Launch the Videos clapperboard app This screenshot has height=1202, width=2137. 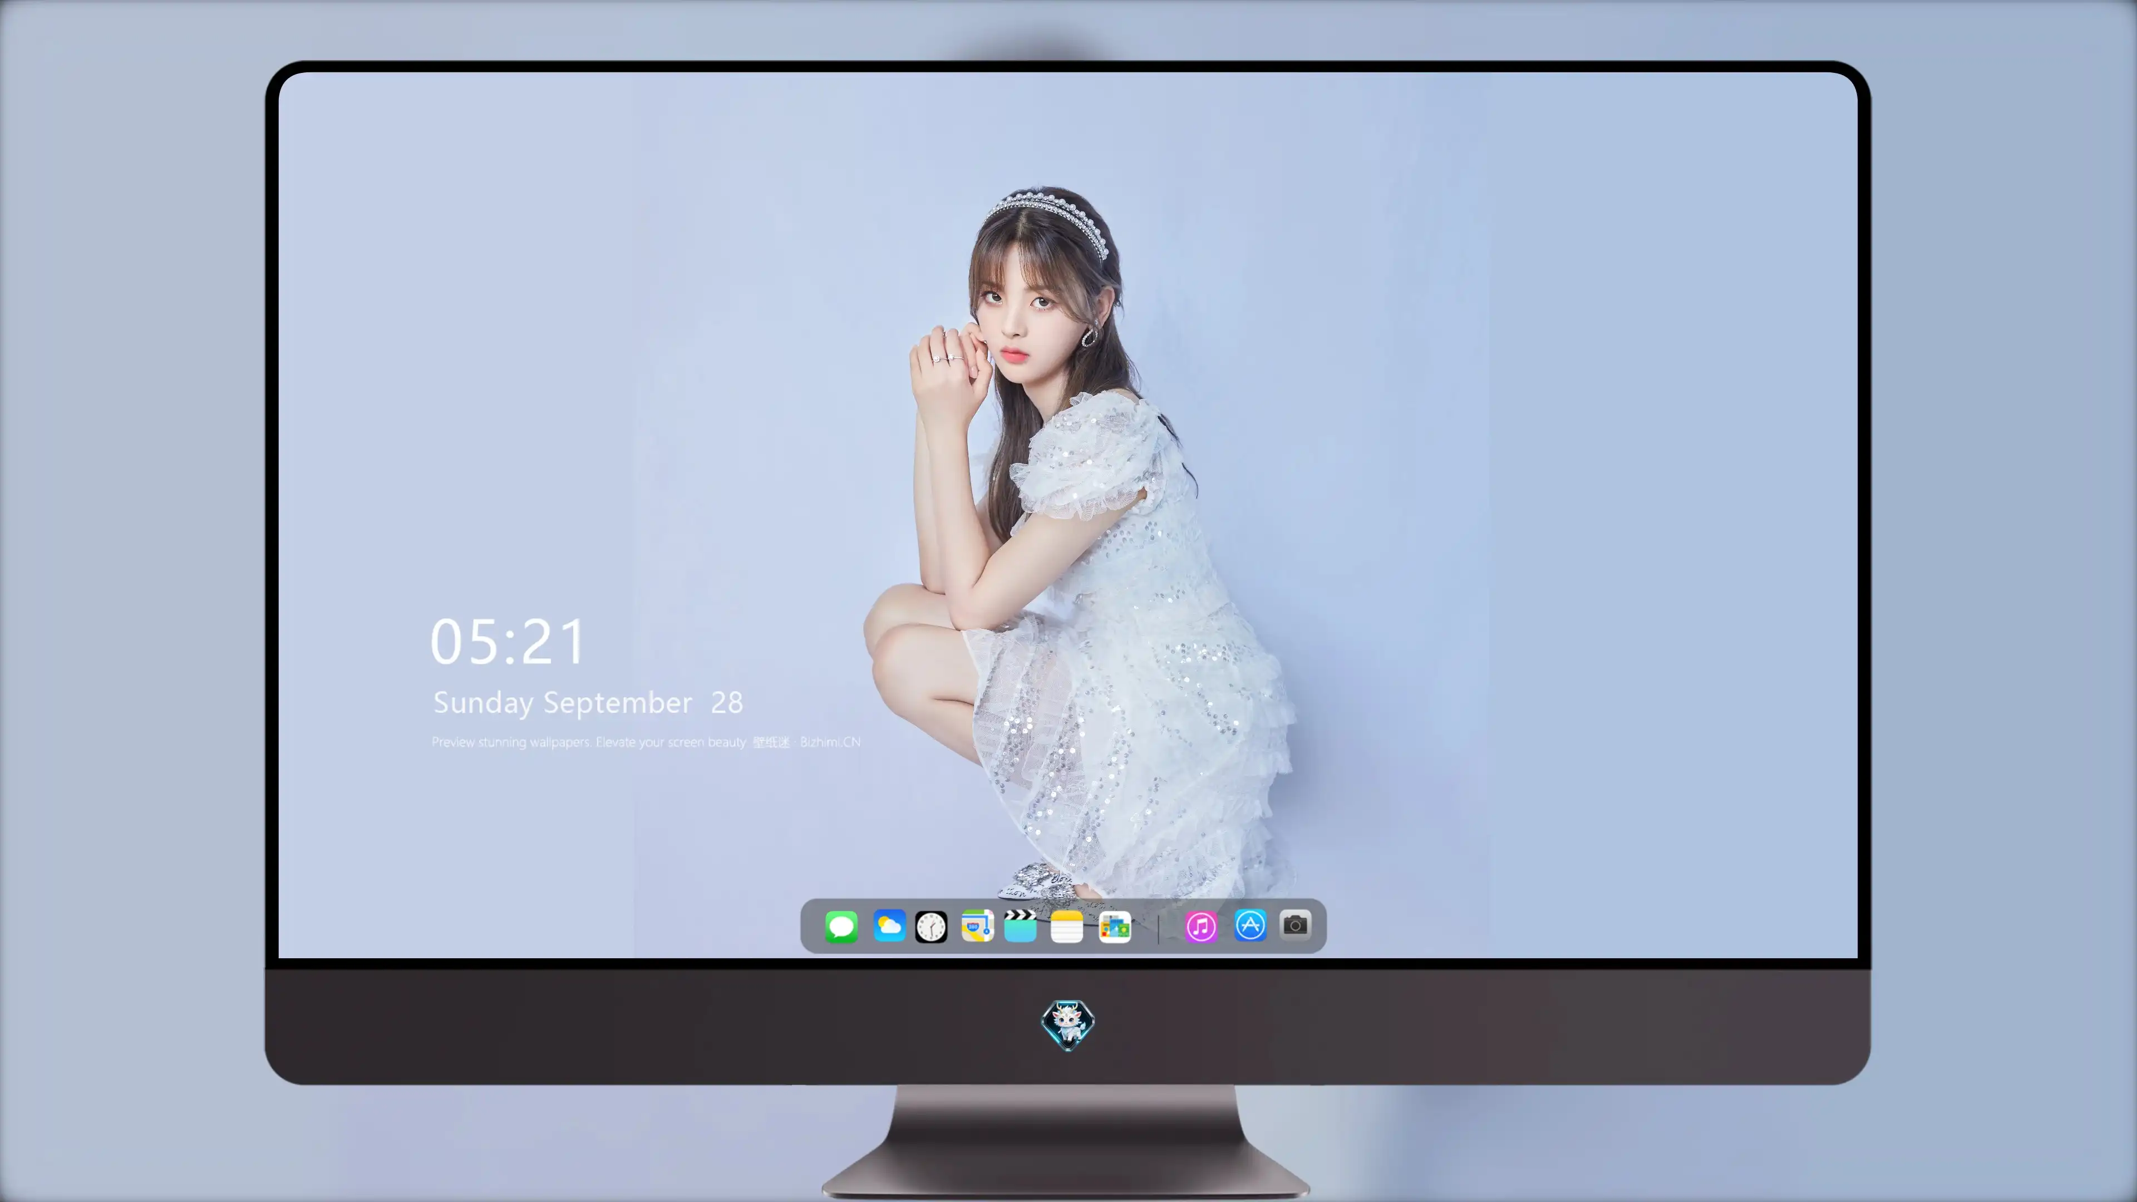coord(1020,926)
